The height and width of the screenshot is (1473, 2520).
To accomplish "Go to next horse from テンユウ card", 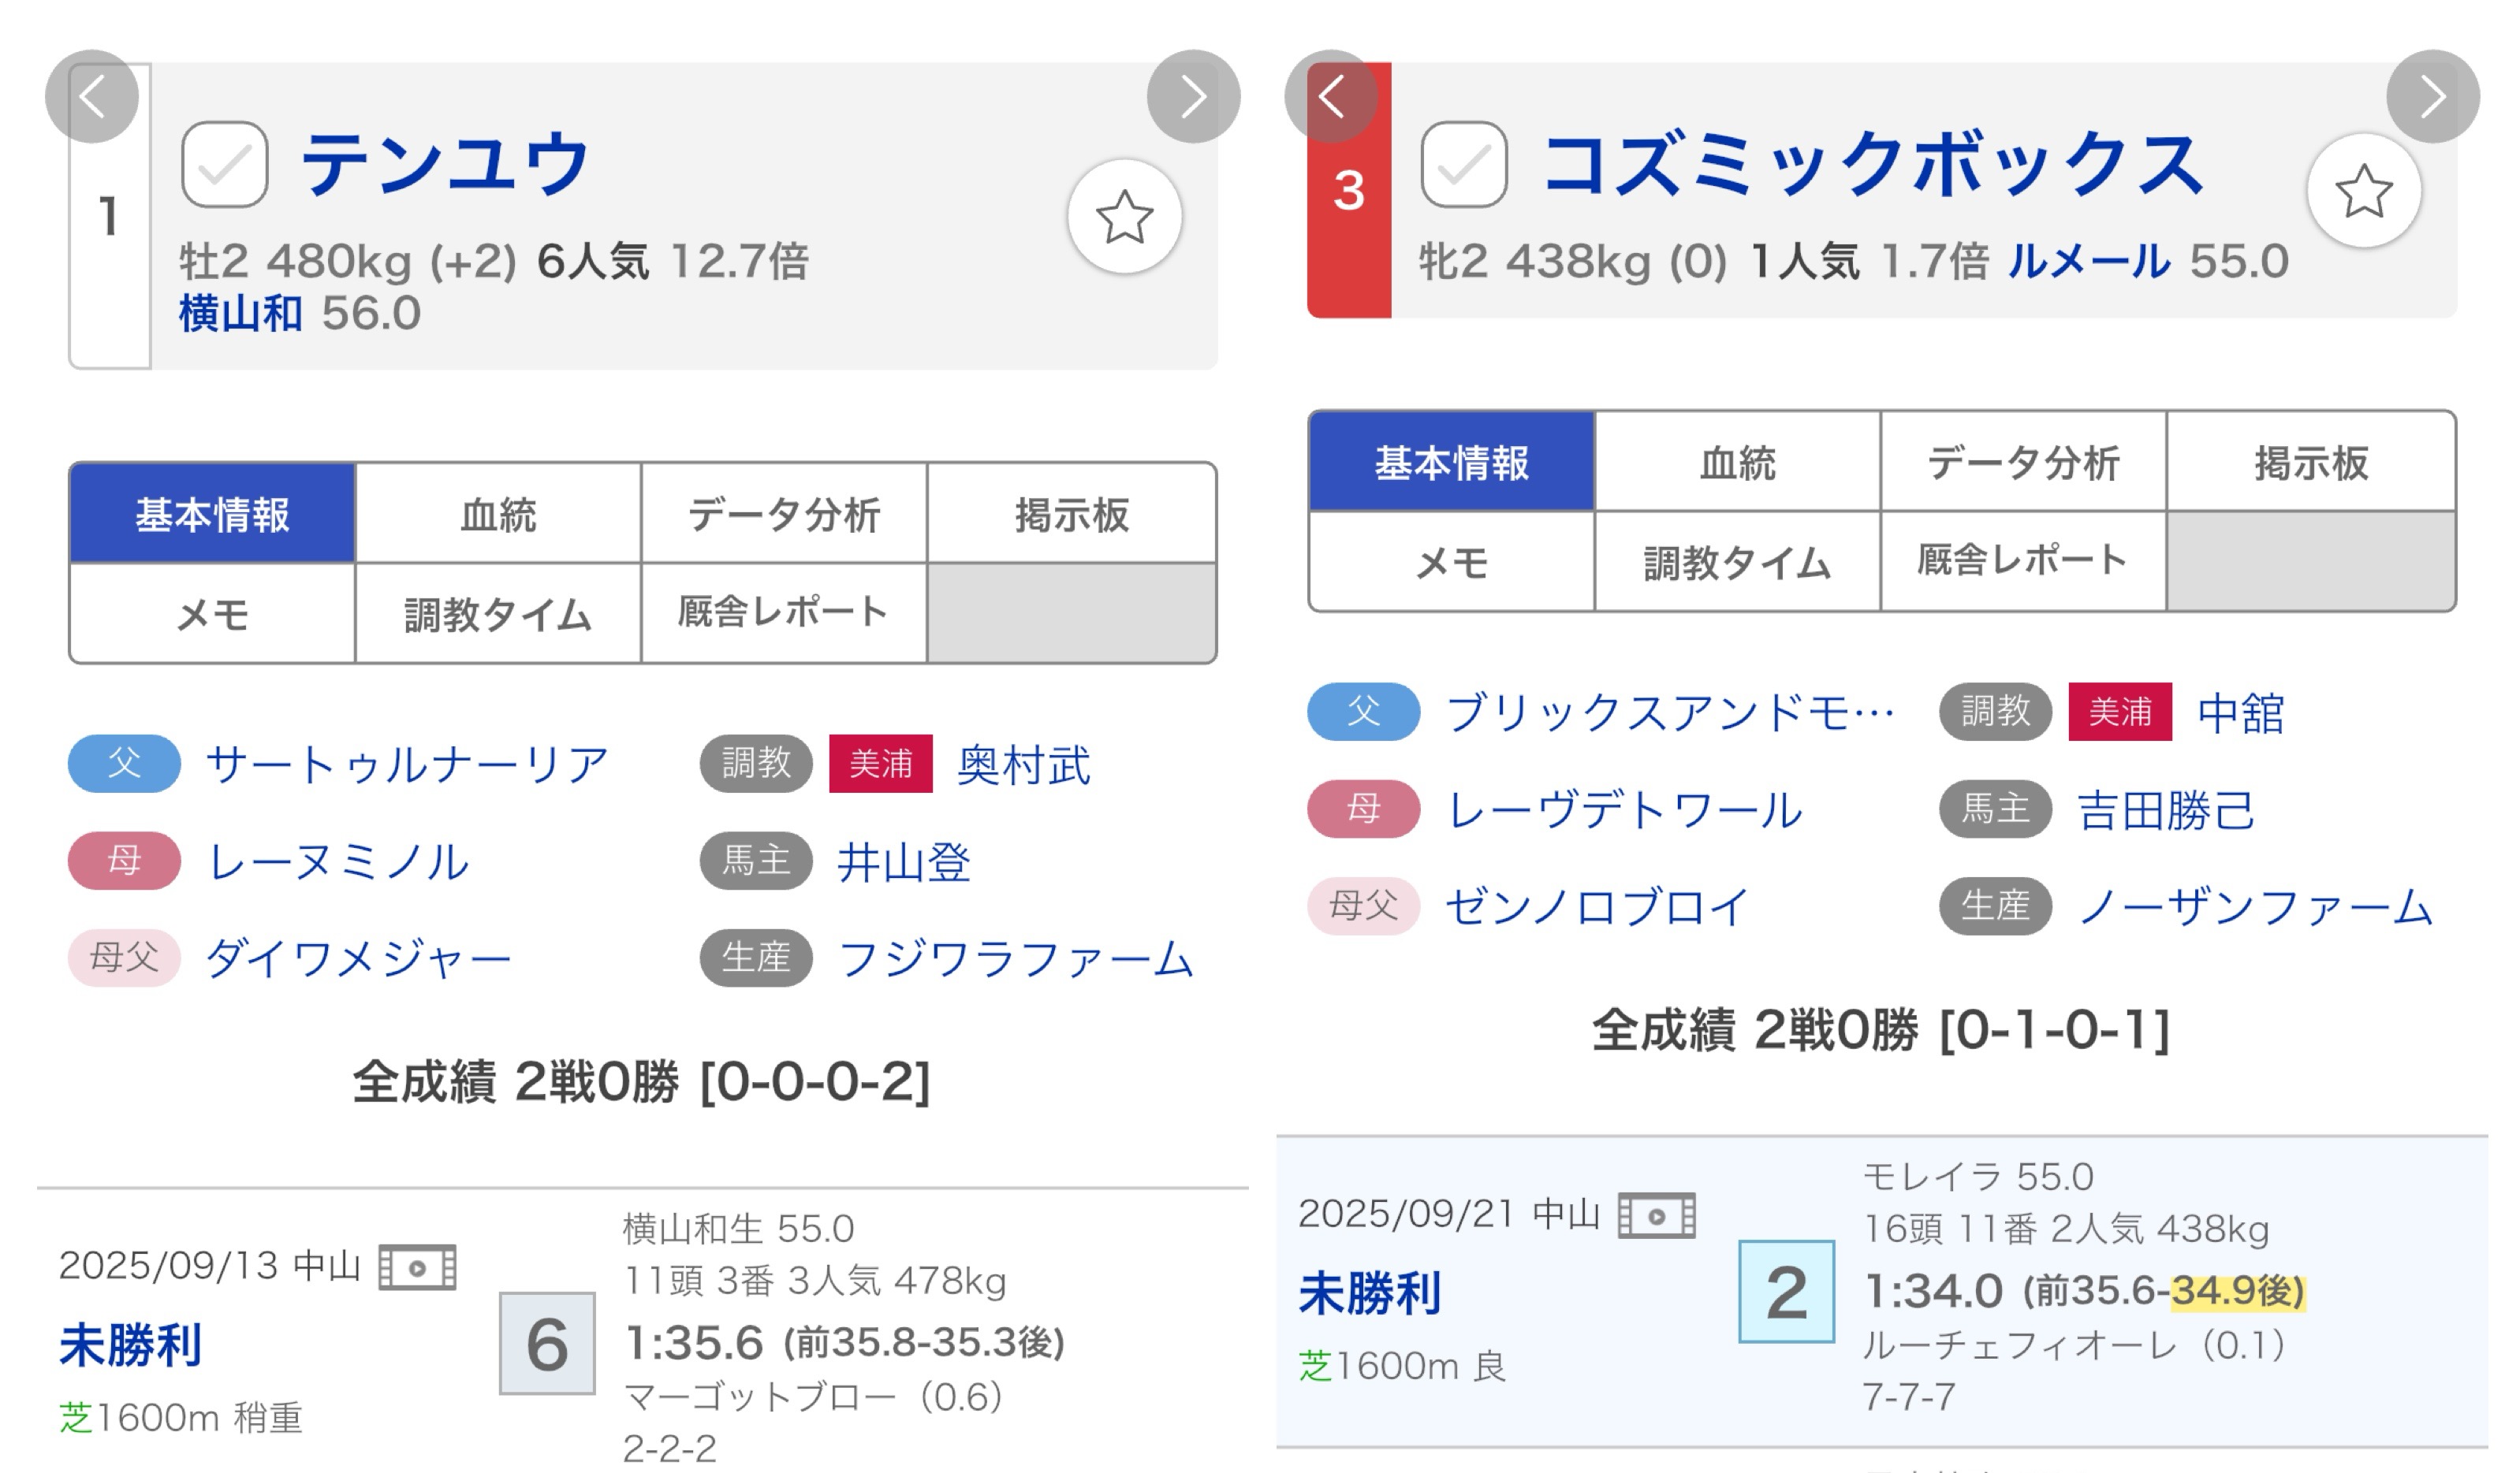I will click(1193, 97).
